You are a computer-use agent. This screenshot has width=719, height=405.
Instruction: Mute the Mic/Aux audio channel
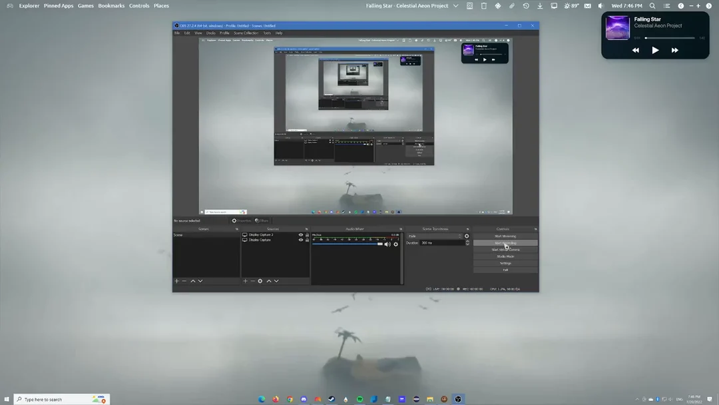387,244
